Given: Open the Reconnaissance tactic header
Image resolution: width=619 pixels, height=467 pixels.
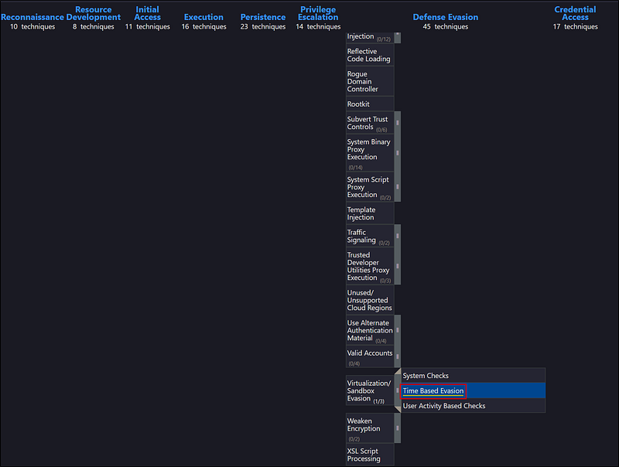Looking at the screenshot, I should tap(32, 17).
